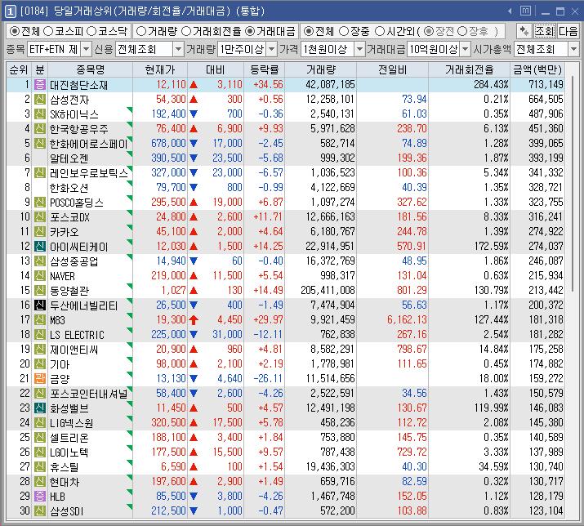Click the 신 badge icon beside NAVER

(40, 276)
